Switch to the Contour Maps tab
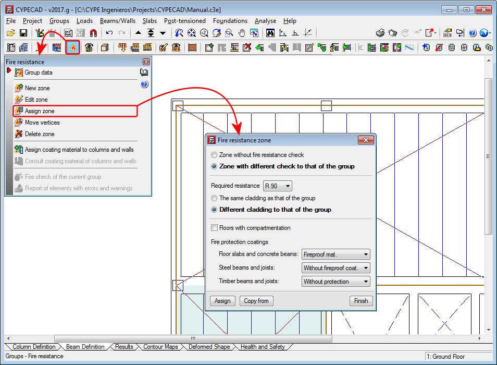Image resolution: width=497 pixels, height=365 pixels. click(160, 347)
